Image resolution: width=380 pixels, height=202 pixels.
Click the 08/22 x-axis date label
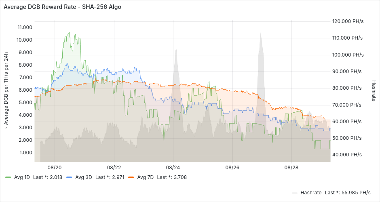[x=114, y=167]
